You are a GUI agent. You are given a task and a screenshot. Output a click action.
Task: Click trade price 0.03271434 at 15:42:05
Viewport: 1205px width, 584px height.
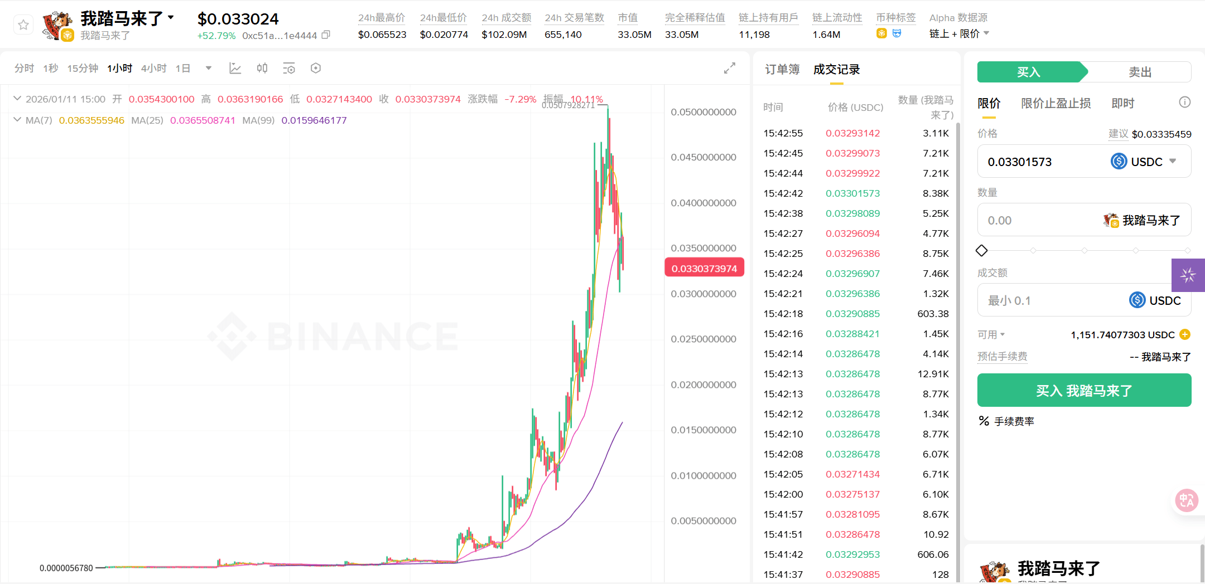coord(853,474)
